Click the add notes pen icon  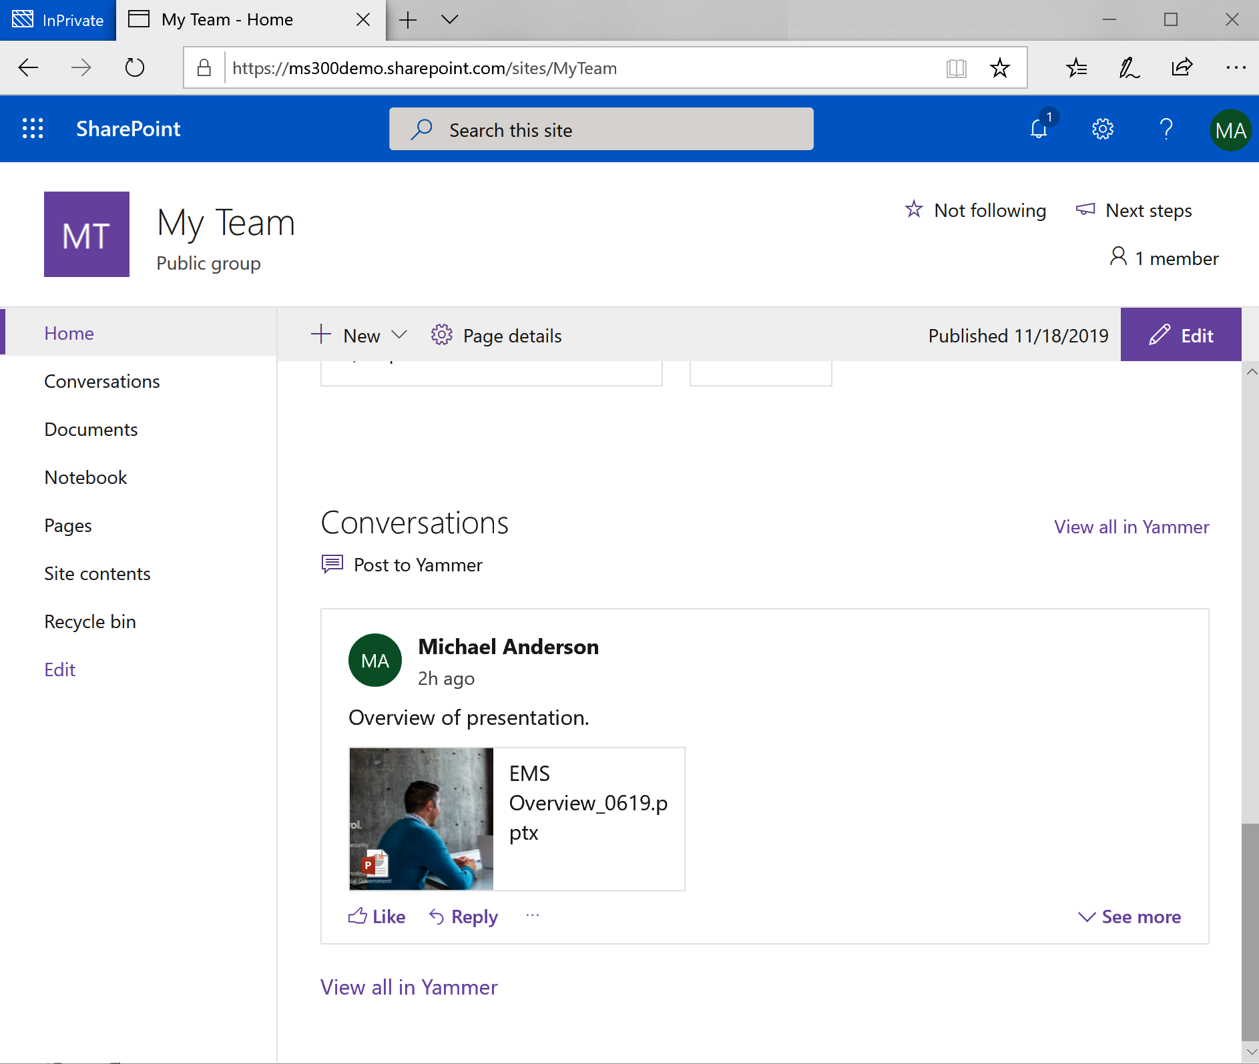point(1129,67)
